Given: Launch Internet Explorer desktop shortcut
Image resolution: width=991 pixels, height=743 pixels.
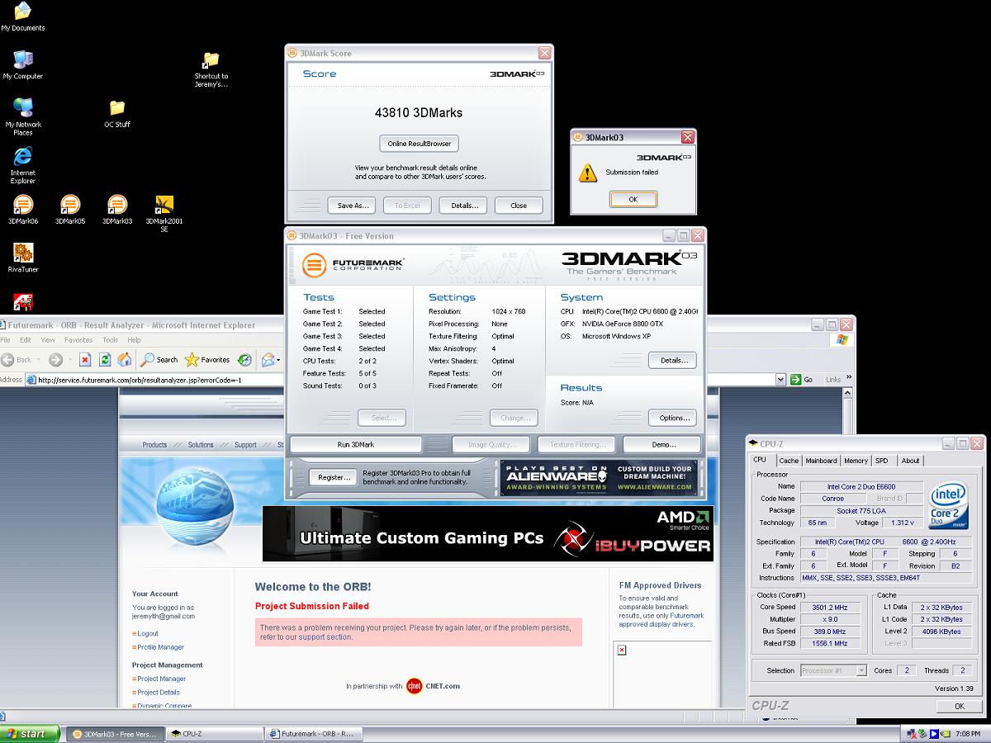Looking at the screenshot, I should coord(23,165).
